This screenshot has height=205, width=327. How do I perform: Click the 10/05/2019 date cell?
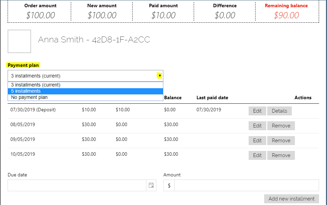click(x=23, y=154)
